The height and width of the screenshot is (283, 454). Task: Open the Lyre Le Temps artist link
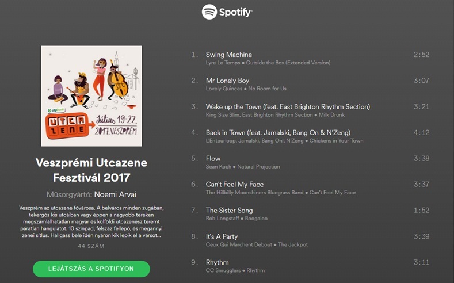click(223, 63)
